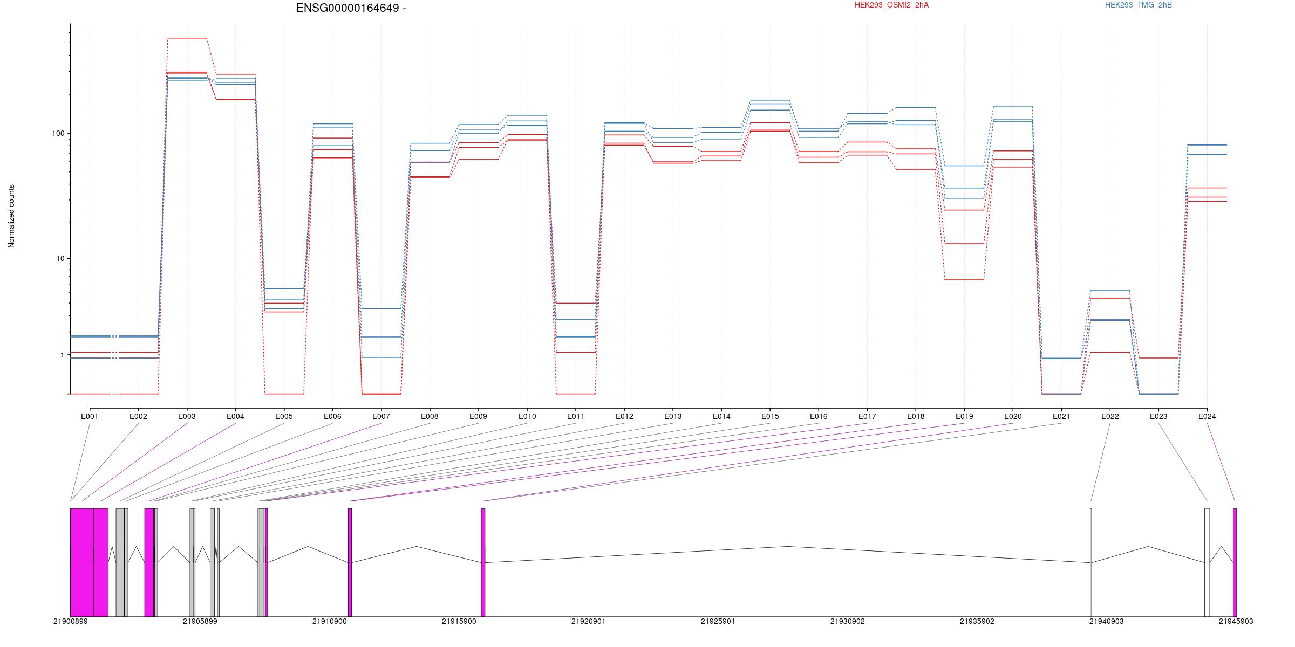Click exon label E018
The height and width of the screenshot is (647, 1295).
tap(916, 416)
